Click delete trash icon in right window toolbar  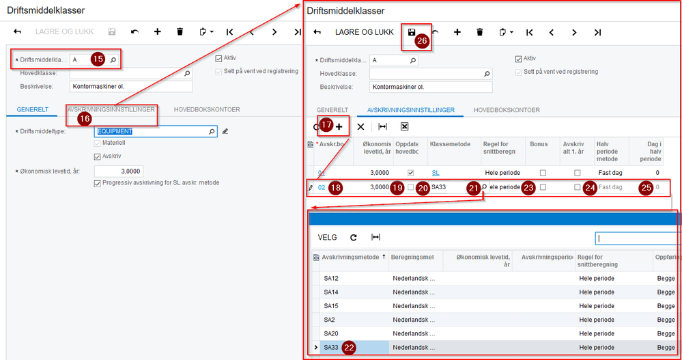(x=480, y=32)
